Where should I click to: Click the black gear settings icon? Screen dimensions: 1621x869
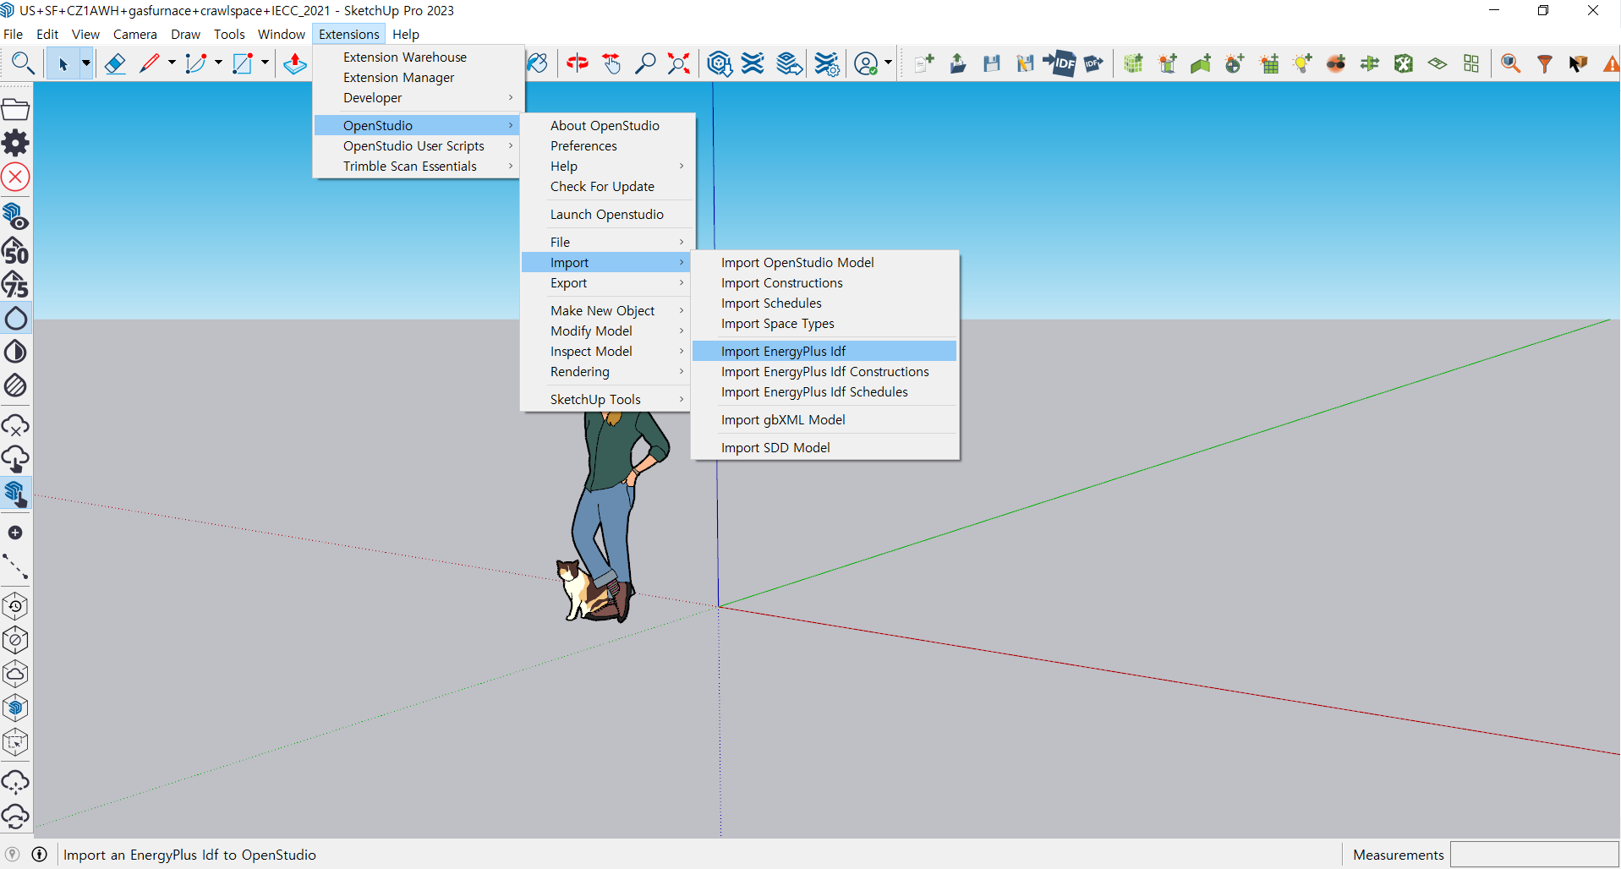coord(16,143)
